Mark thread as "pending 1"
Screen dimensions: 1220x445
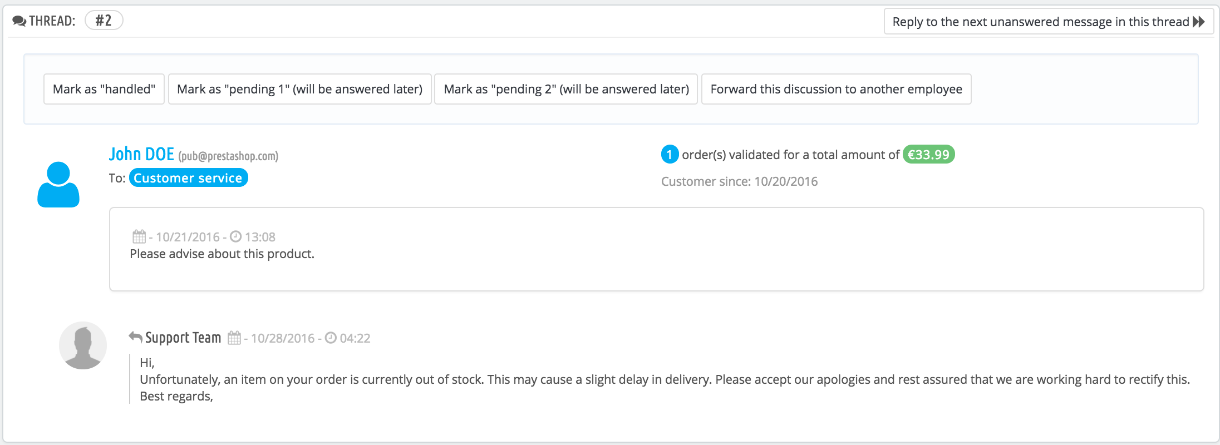click(x=299, y=89)
